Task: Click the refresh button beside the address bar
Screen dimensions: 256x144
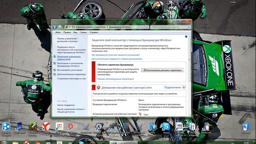Action: [147, 27]
